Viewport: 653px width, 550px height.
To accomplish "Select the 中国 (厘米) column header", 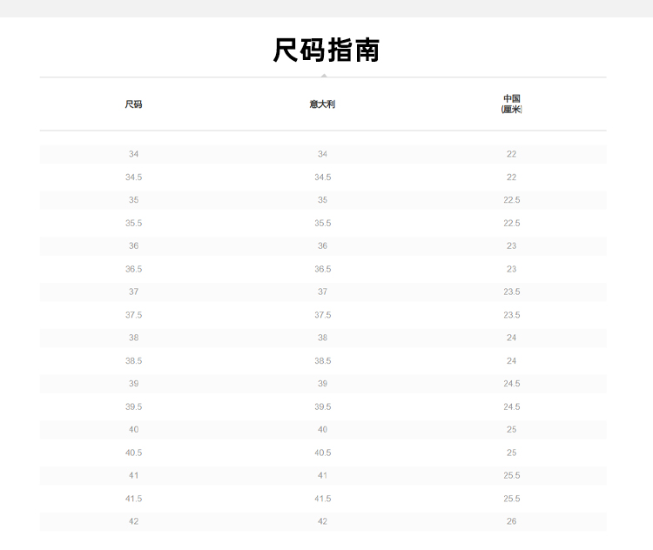I will click(x=511, y=104).
